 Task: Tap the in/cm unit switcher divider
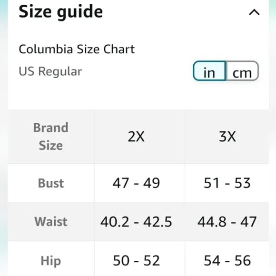(226, 71)
